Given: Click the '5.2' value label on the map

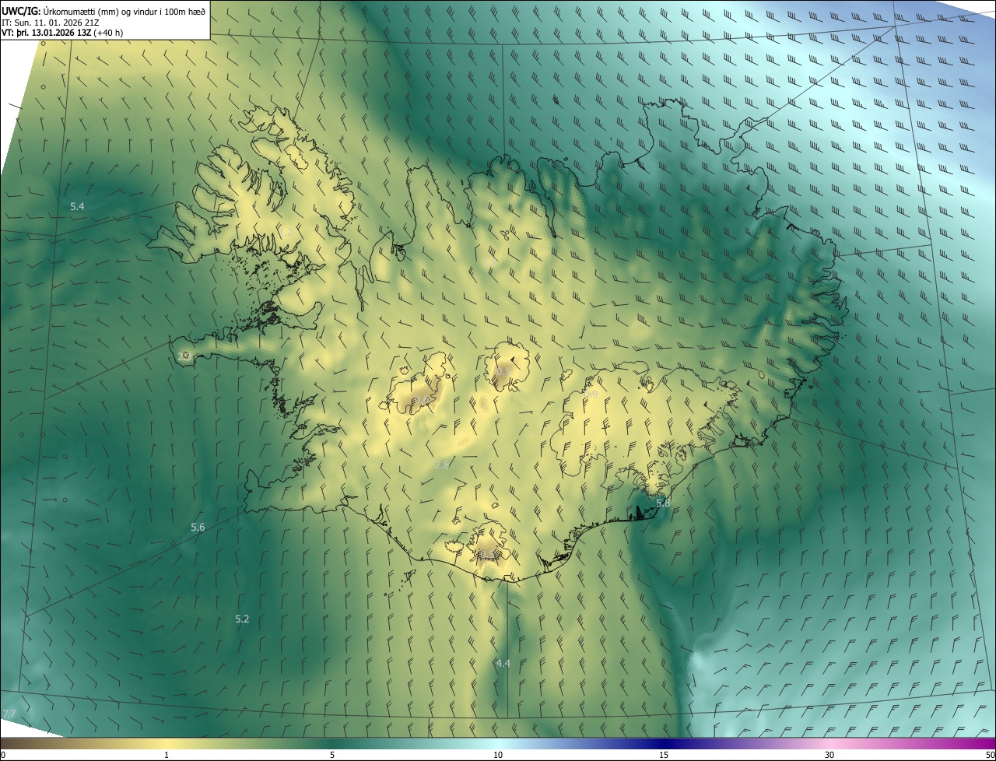Looking at the screenshot, I should pyautogui.click(x=242, y=619).
